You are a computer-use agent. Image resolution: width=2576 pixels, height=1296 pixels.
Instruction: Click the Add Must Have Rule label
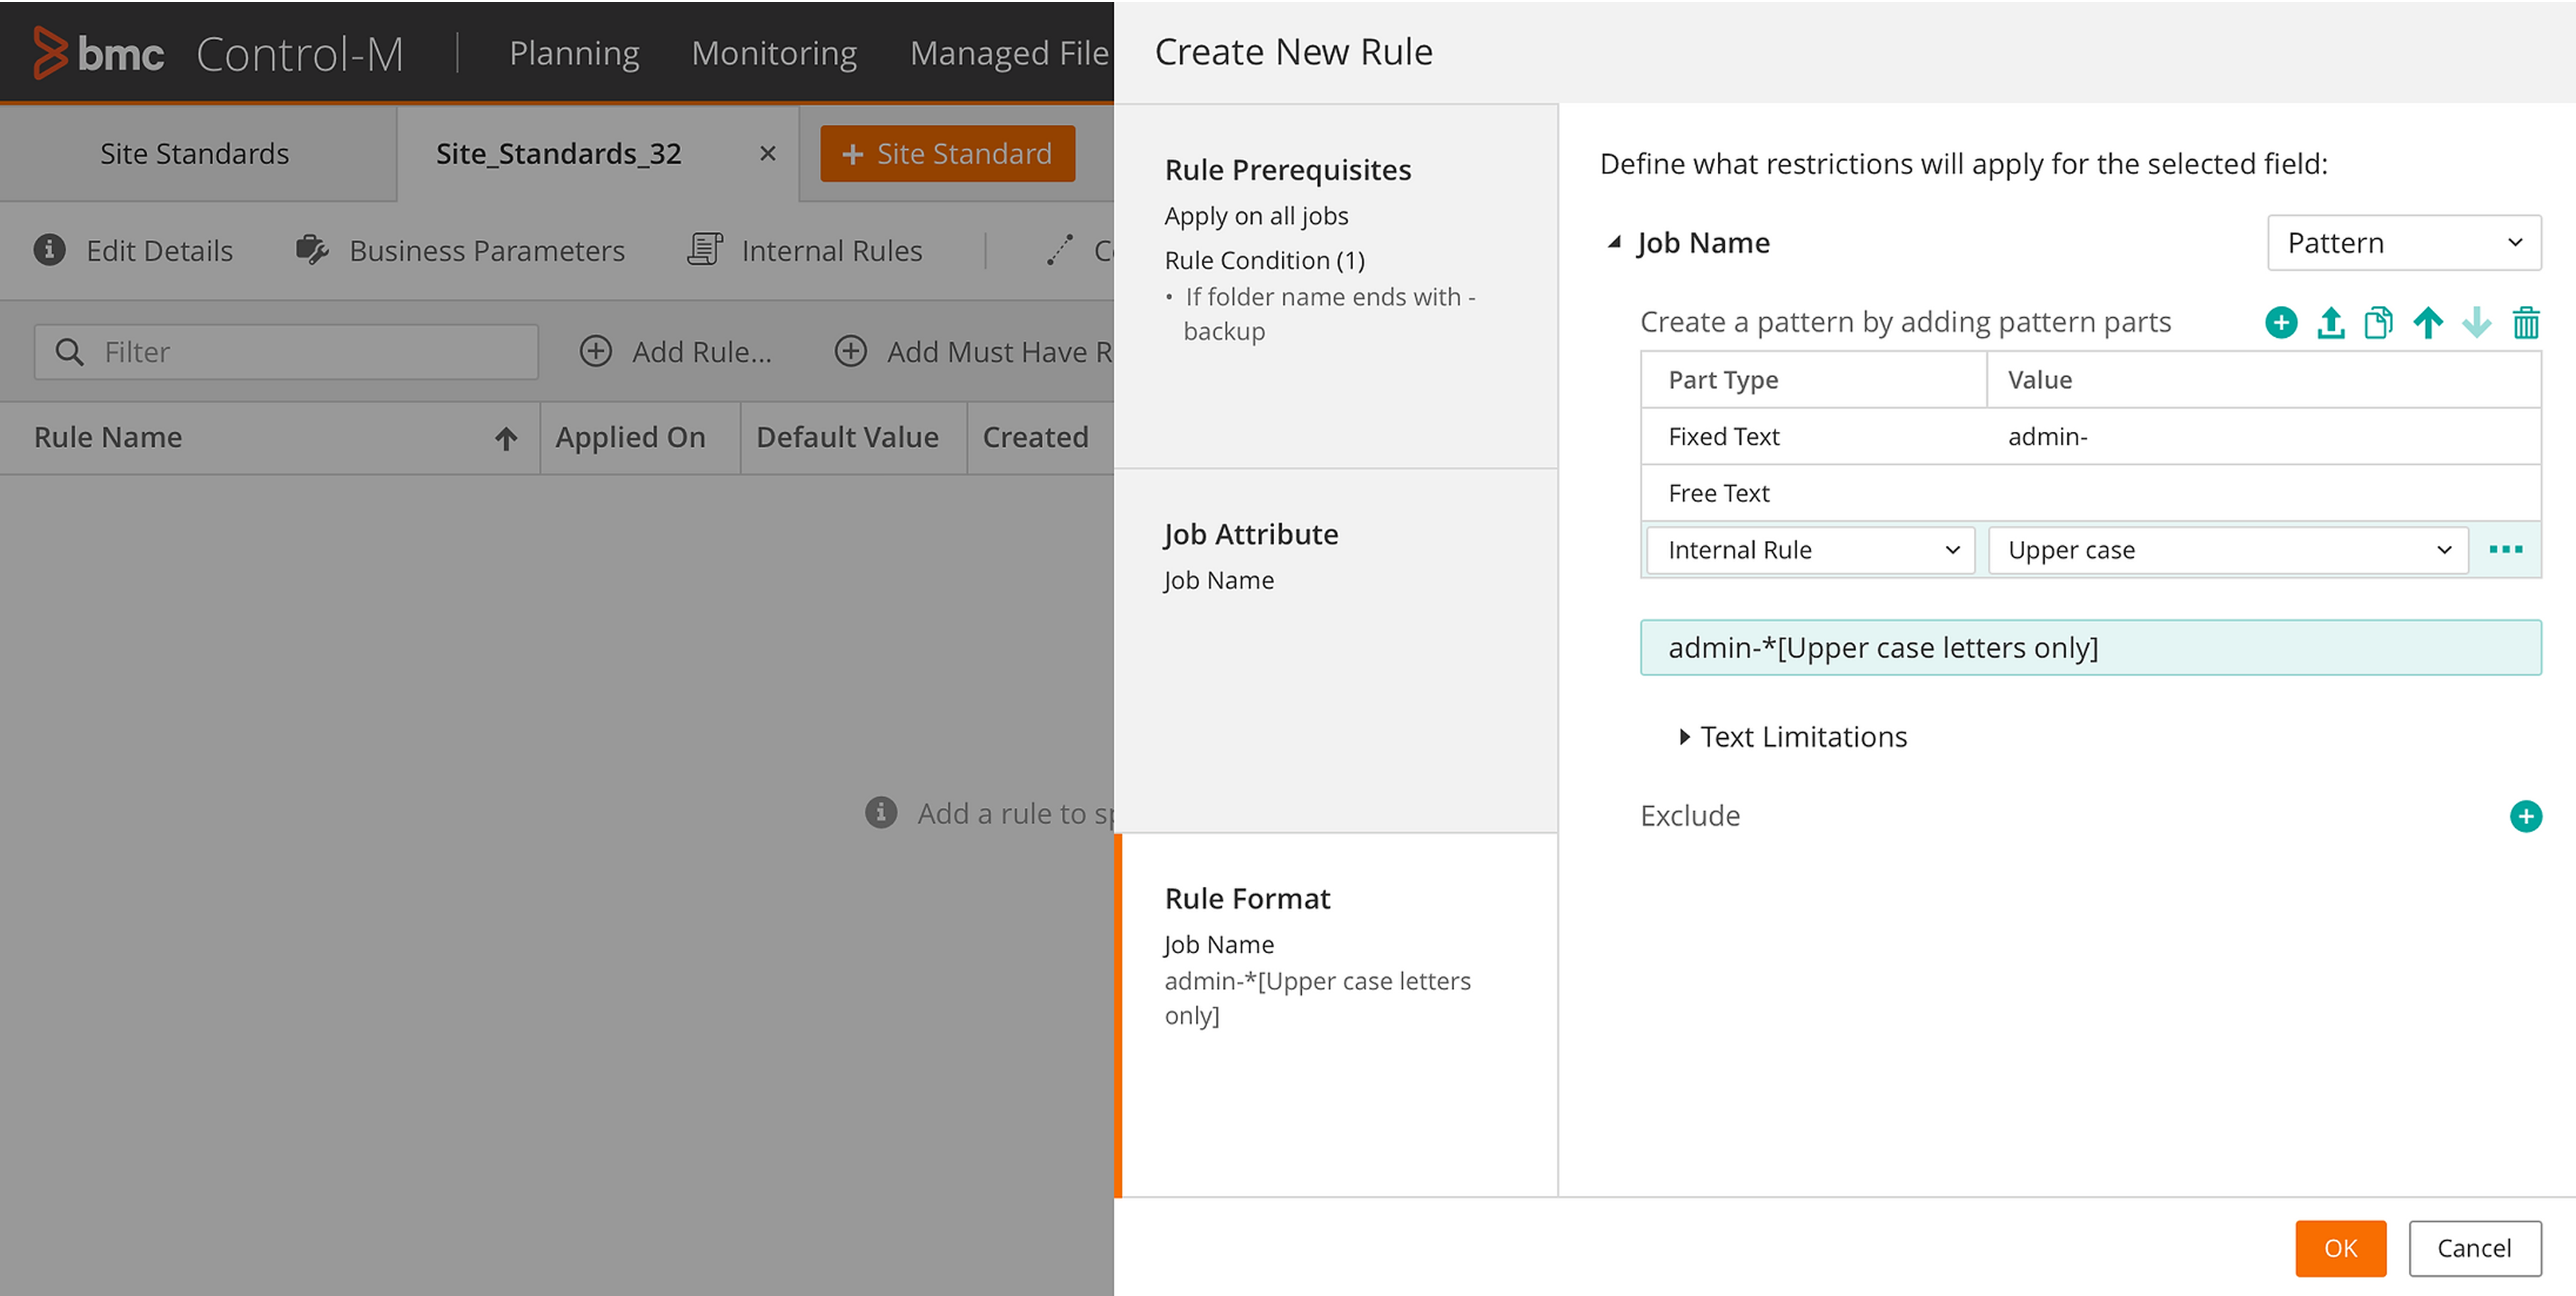1000,352
